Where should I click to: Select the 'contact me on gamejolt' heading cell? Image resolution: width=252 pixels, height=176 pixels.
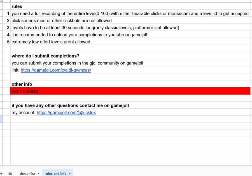(x=70, y=106)
